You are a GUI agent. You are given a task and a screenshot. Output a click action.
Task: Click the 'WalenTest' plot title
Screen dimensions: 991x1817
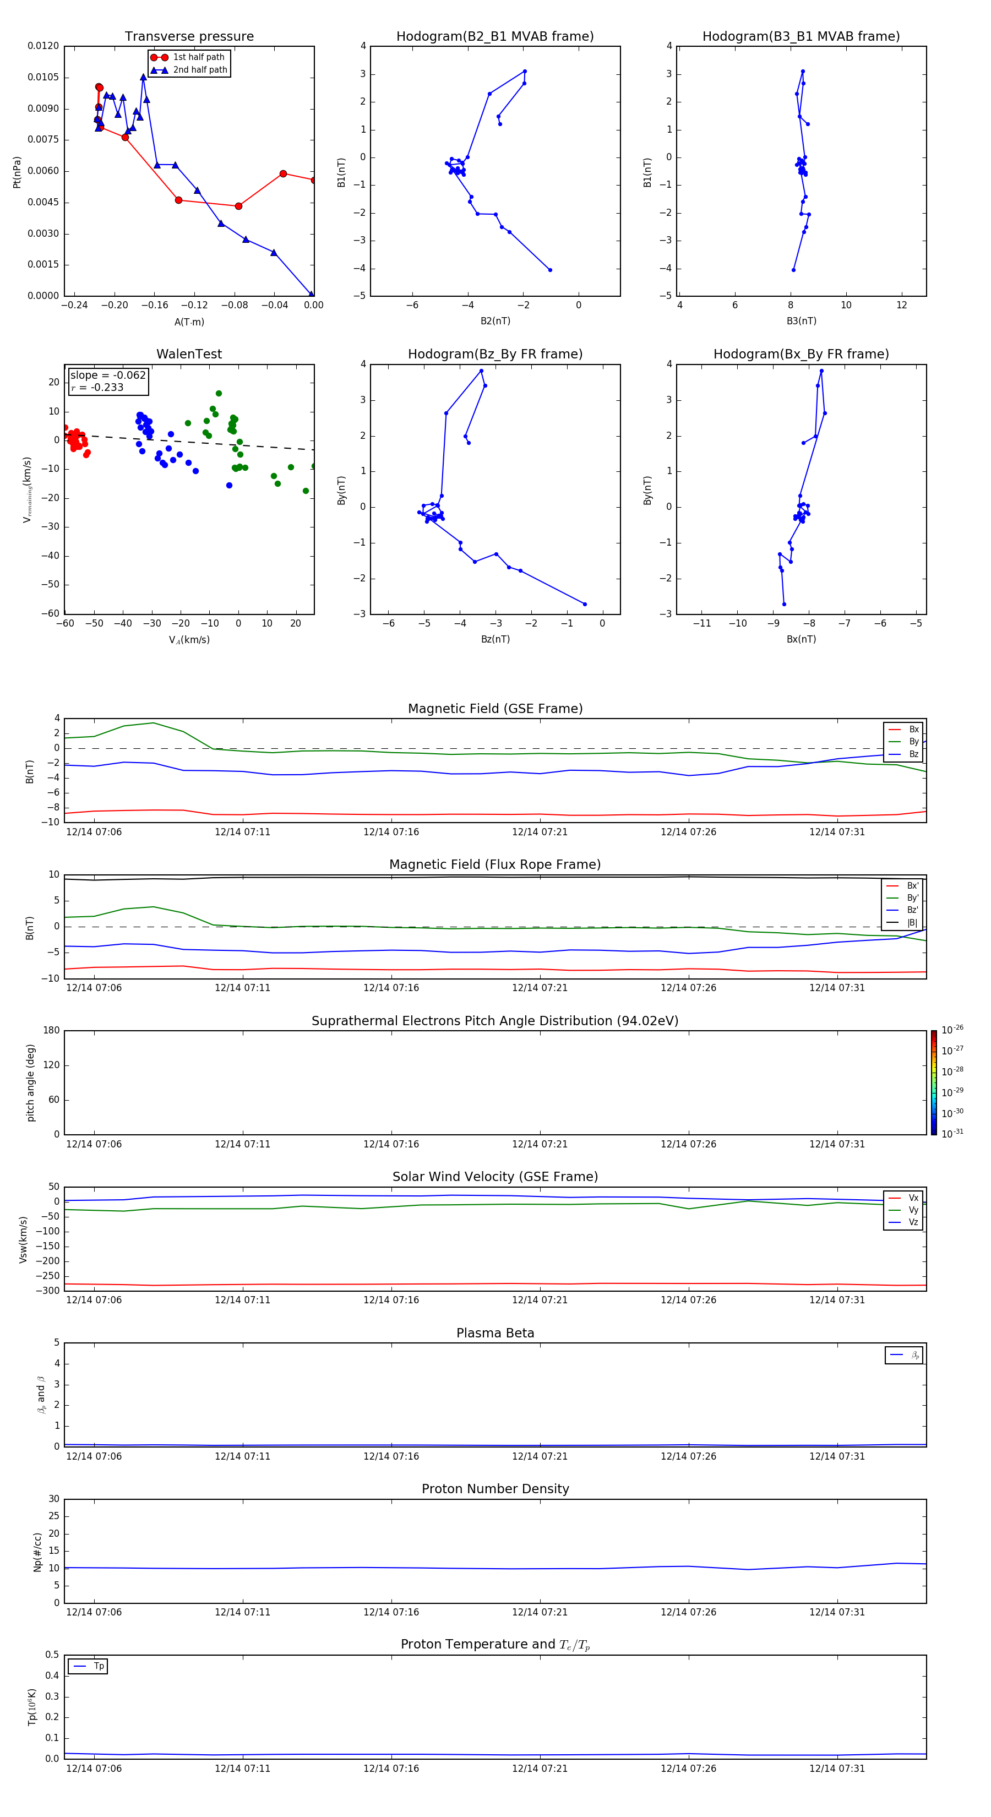(189, 354)
